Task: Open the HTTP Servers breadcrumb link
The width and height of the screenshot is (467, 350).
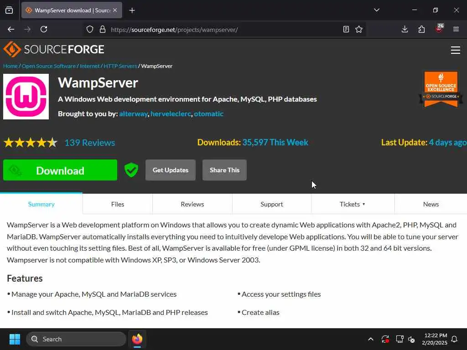Action: click(x=120, y=66)
